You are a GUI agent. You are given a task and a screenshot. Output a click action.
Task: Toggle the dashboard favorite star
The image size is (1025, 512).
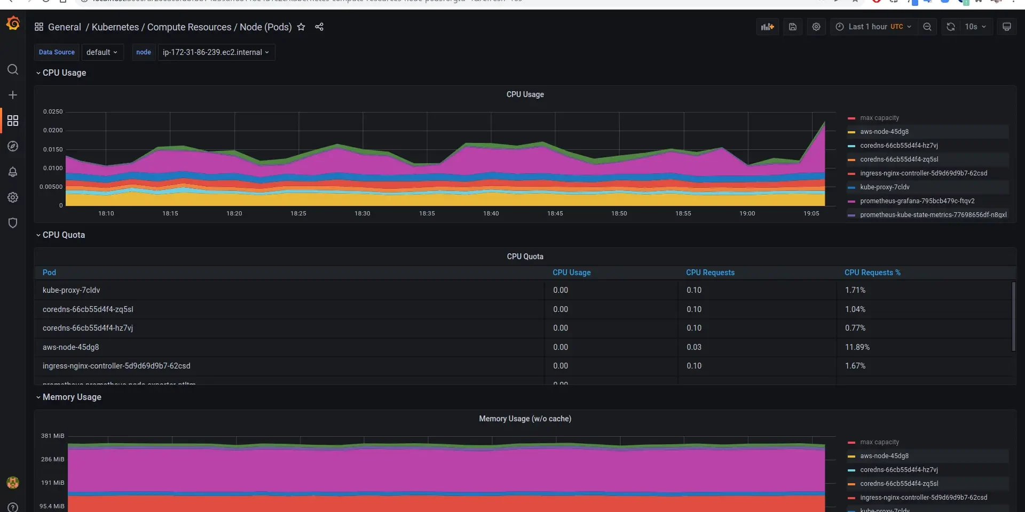point(302,27)
